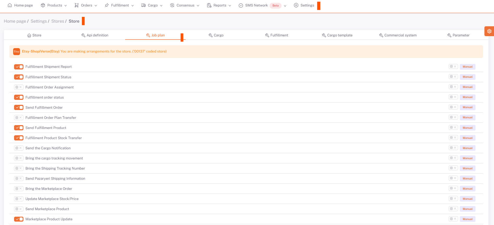Click the Products cube icon

pos(43,5)
